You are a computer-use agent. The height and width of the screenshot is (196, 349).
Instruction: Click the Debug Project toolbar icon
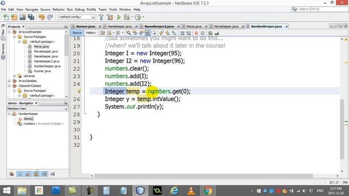[x=127, y=17]
